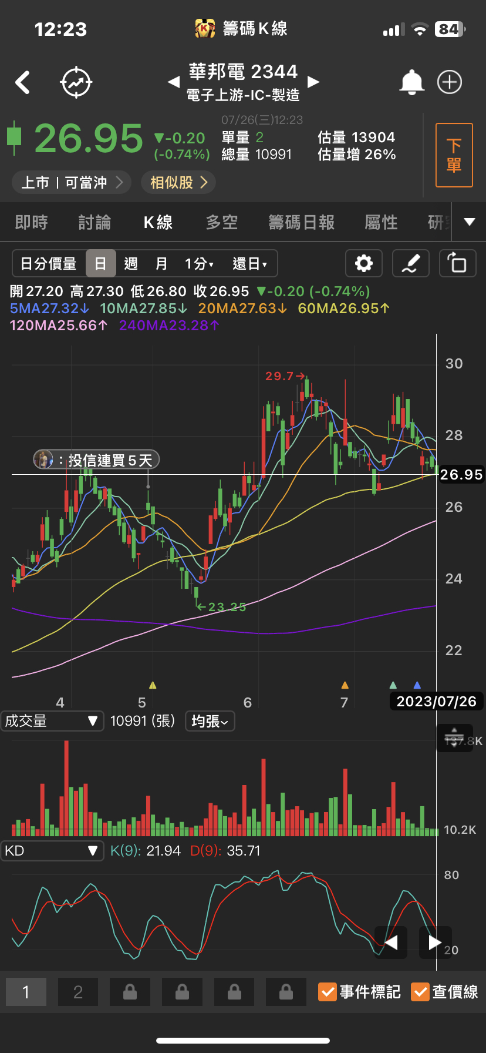Open the chart target analysis icon
This screenshot has width=486, height=1053.
76,82
